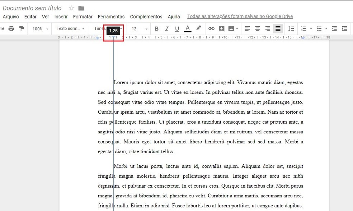
Task: Toggle italic formatting
Action: click(166, 29)
